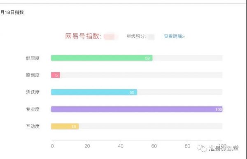Click the 互动度 category label
Viewport: 247px width, 159px height.
coord(33,126)
